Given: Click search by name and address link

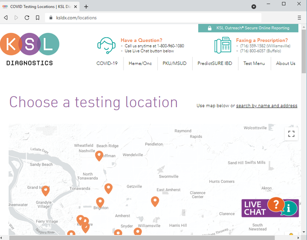Looking at the screenshot, I should tap(266, 105).
